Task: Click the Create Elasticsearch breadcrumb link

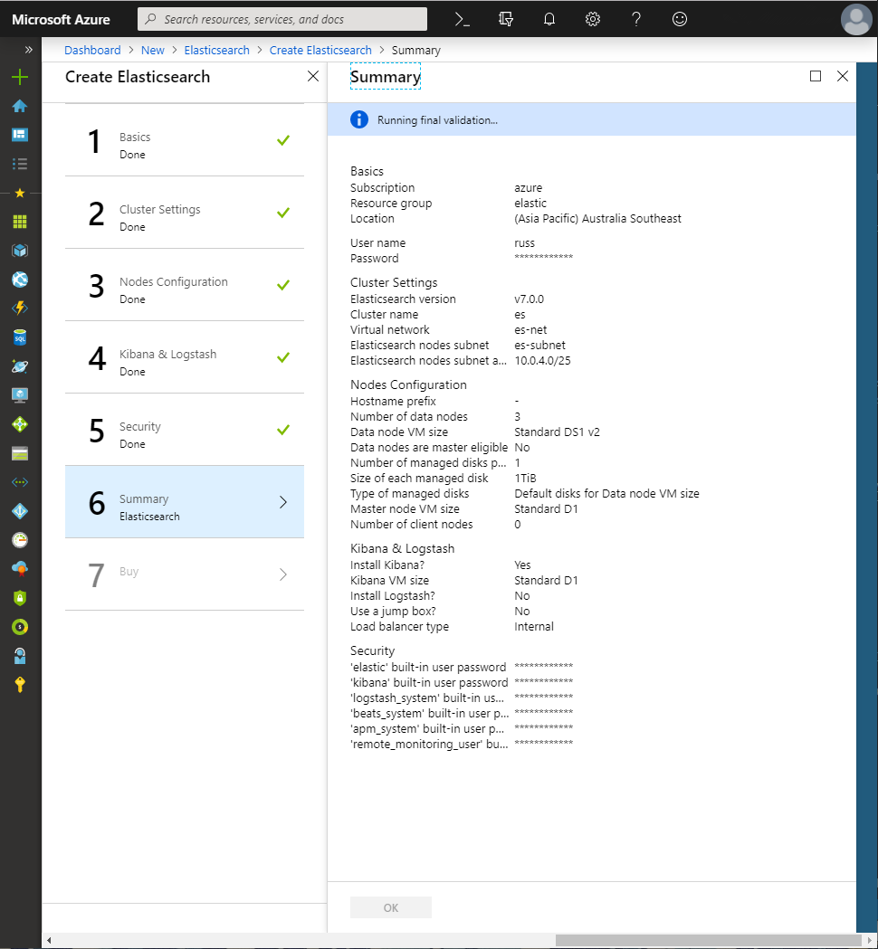Action: 320,51
